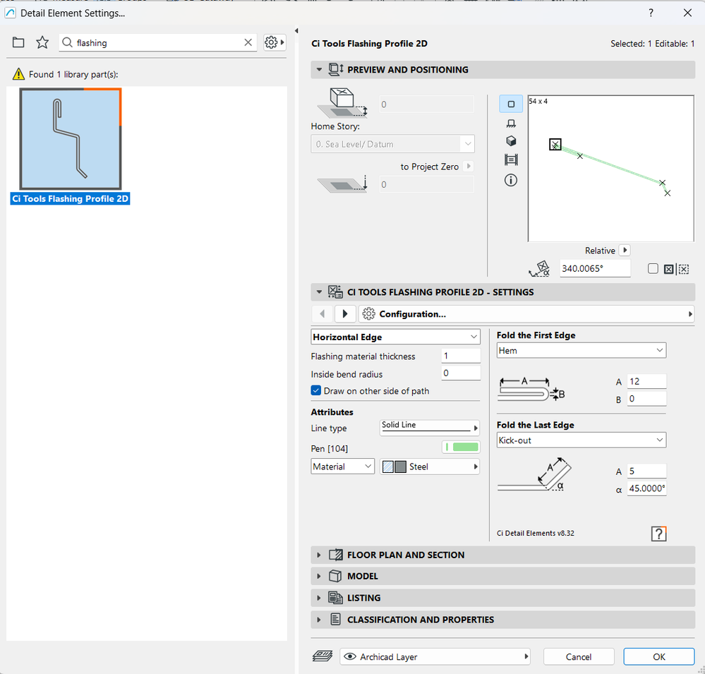Open the Steel material picker
The width and height of the screenshot is (705, 674).
click(429, 467)
